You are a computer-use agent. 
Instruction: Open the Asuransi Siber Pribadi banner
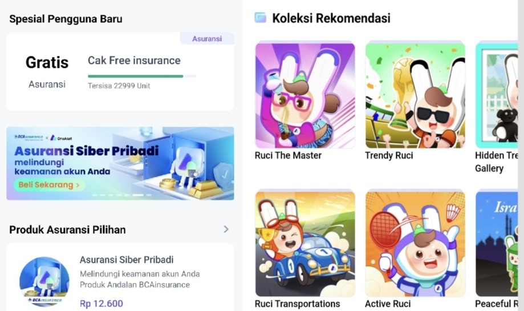click(120, 163)
